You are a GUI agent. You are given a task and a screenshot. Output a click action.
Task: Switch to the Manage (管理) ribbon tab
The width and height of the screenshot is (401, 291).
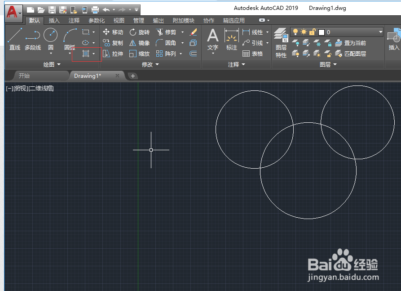139,21
